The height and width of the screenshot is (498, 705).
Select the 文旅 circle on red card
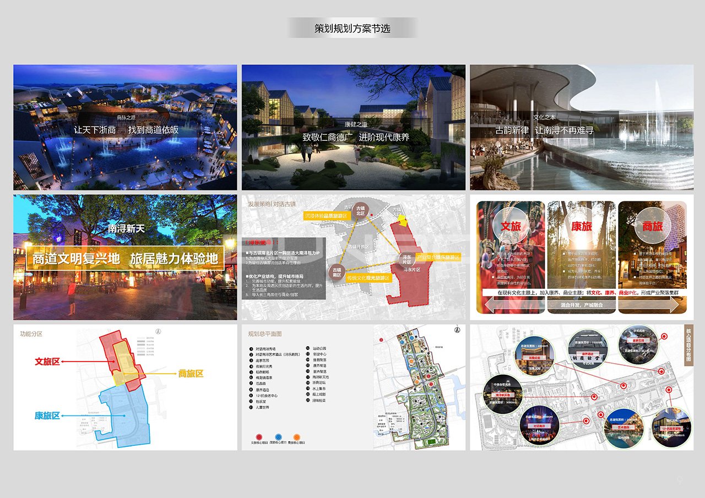511,226
